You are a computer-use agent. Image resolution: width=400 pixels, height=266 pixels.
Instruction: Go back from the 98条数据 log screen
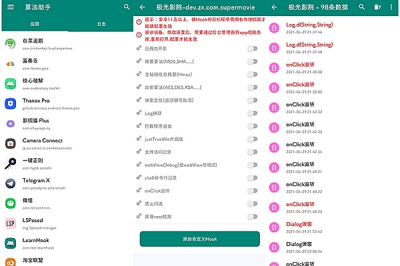[274, 7]
